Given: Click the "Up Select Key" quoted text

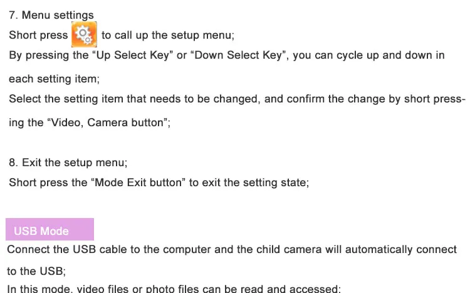Looking at the screenshot, I should [x=132, y=55].
